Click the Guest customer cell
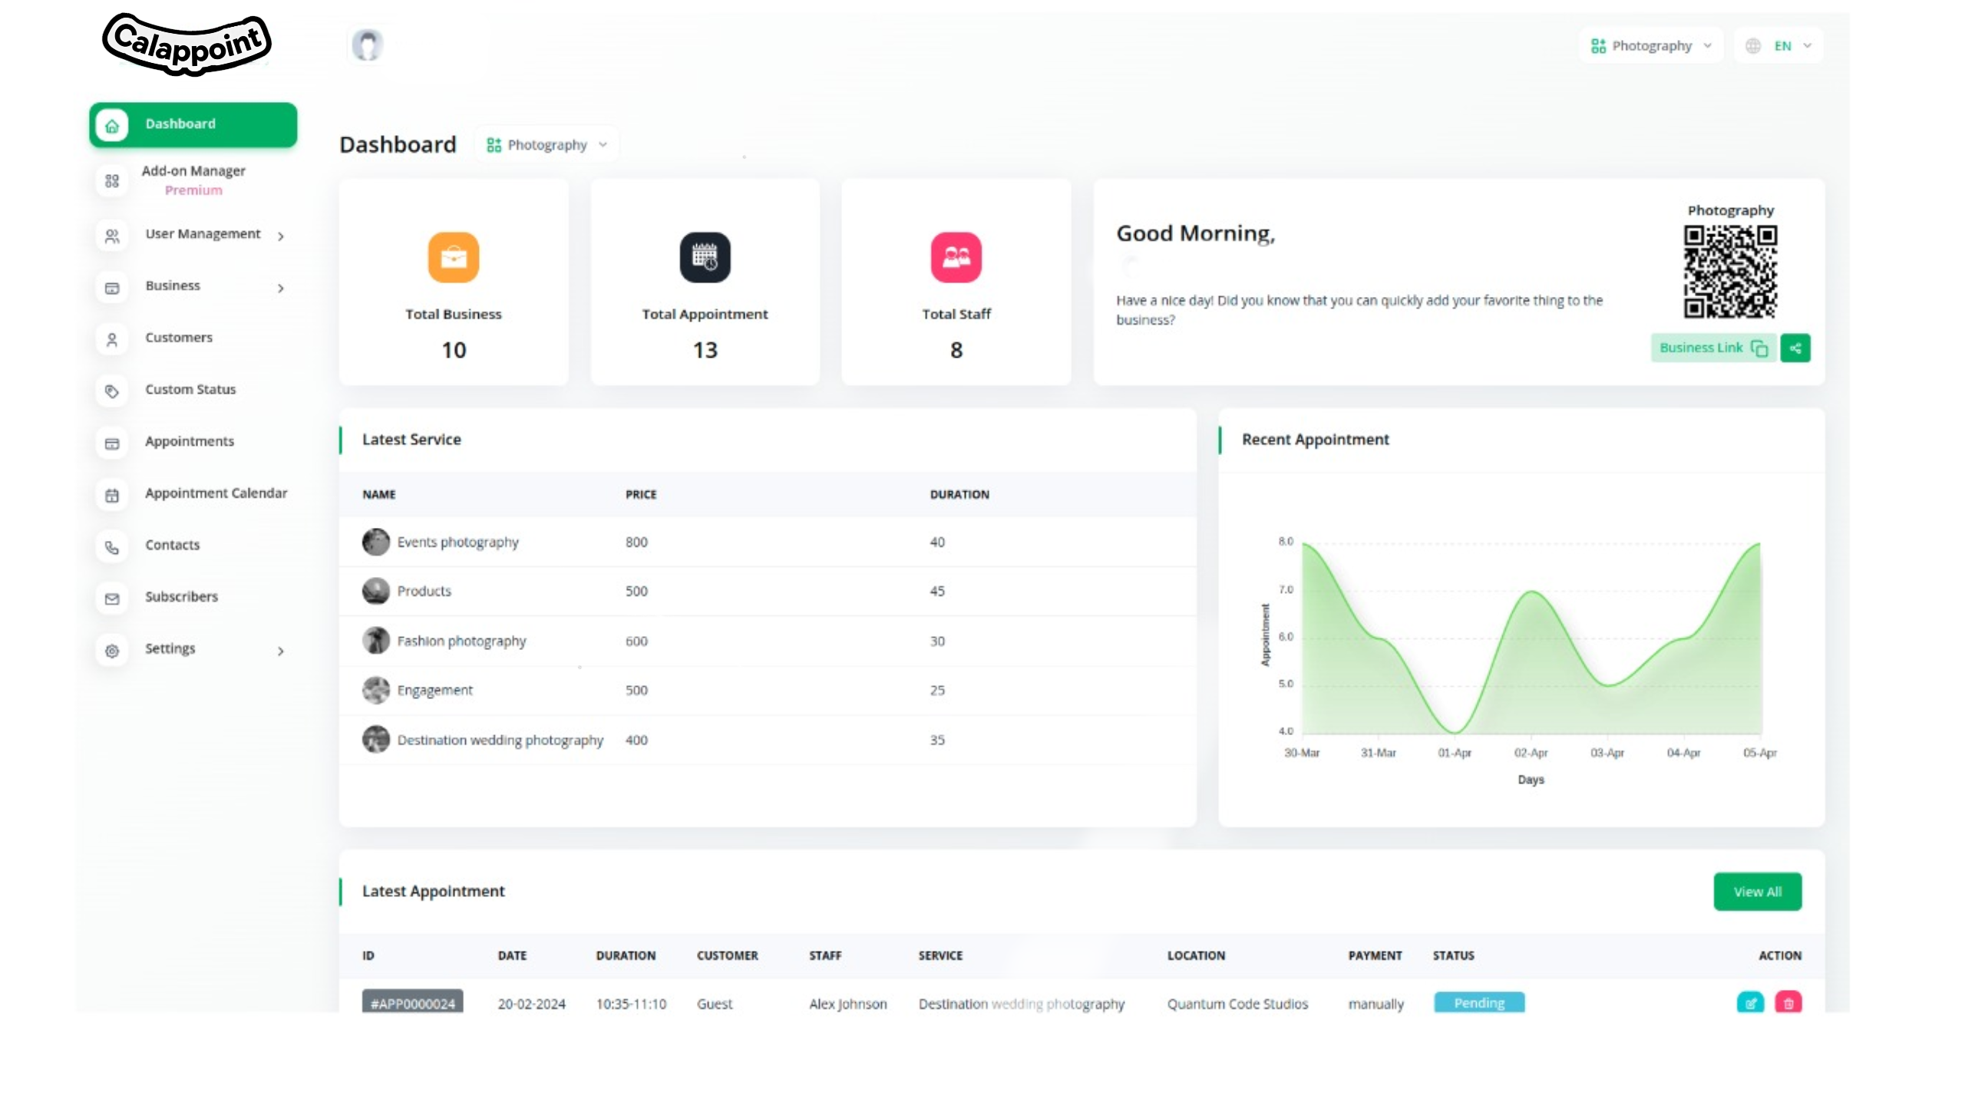The height and width of the screenshot is (1105, 1965). point(714,1004)
